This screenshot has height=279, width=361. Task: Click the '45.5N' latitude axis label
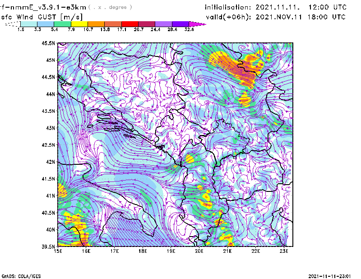coord(48,43)
